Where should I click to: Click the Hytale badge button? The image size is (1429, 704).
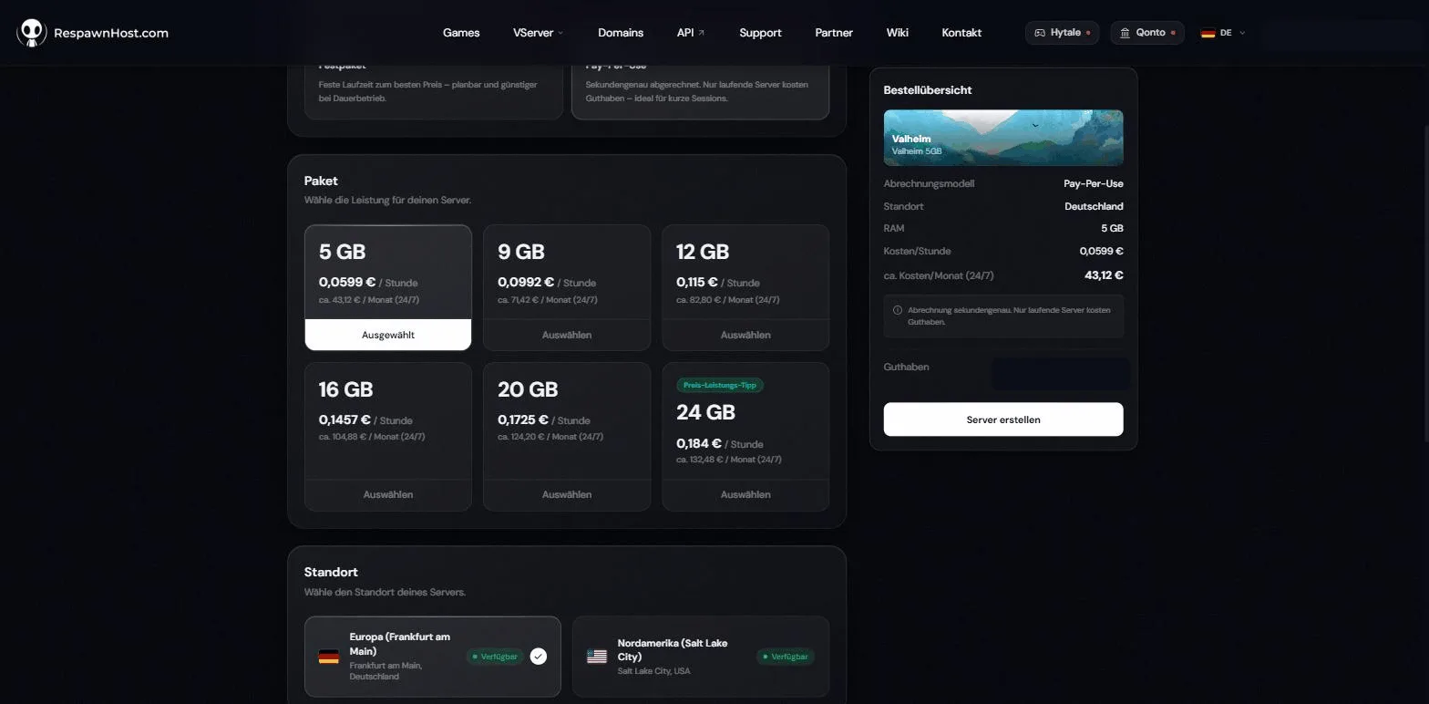[x=1062, y=33]
